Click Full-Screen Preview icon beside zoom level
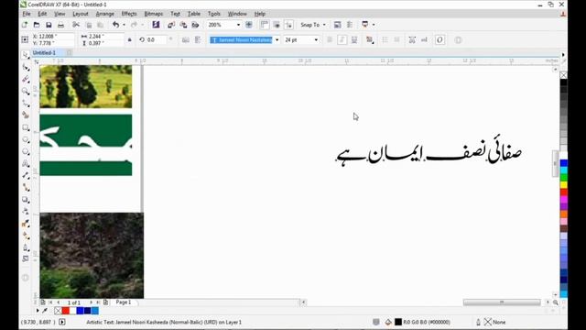This screenshot has width=586, height=330. point(248,25)
